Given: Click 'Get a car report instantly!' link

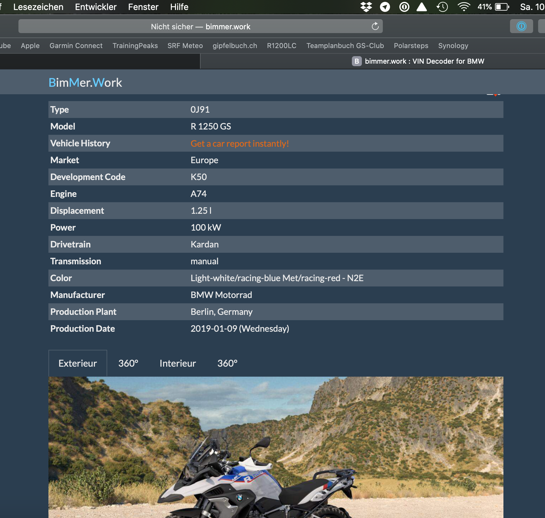Looking at the screenshot, I should 240,144.
